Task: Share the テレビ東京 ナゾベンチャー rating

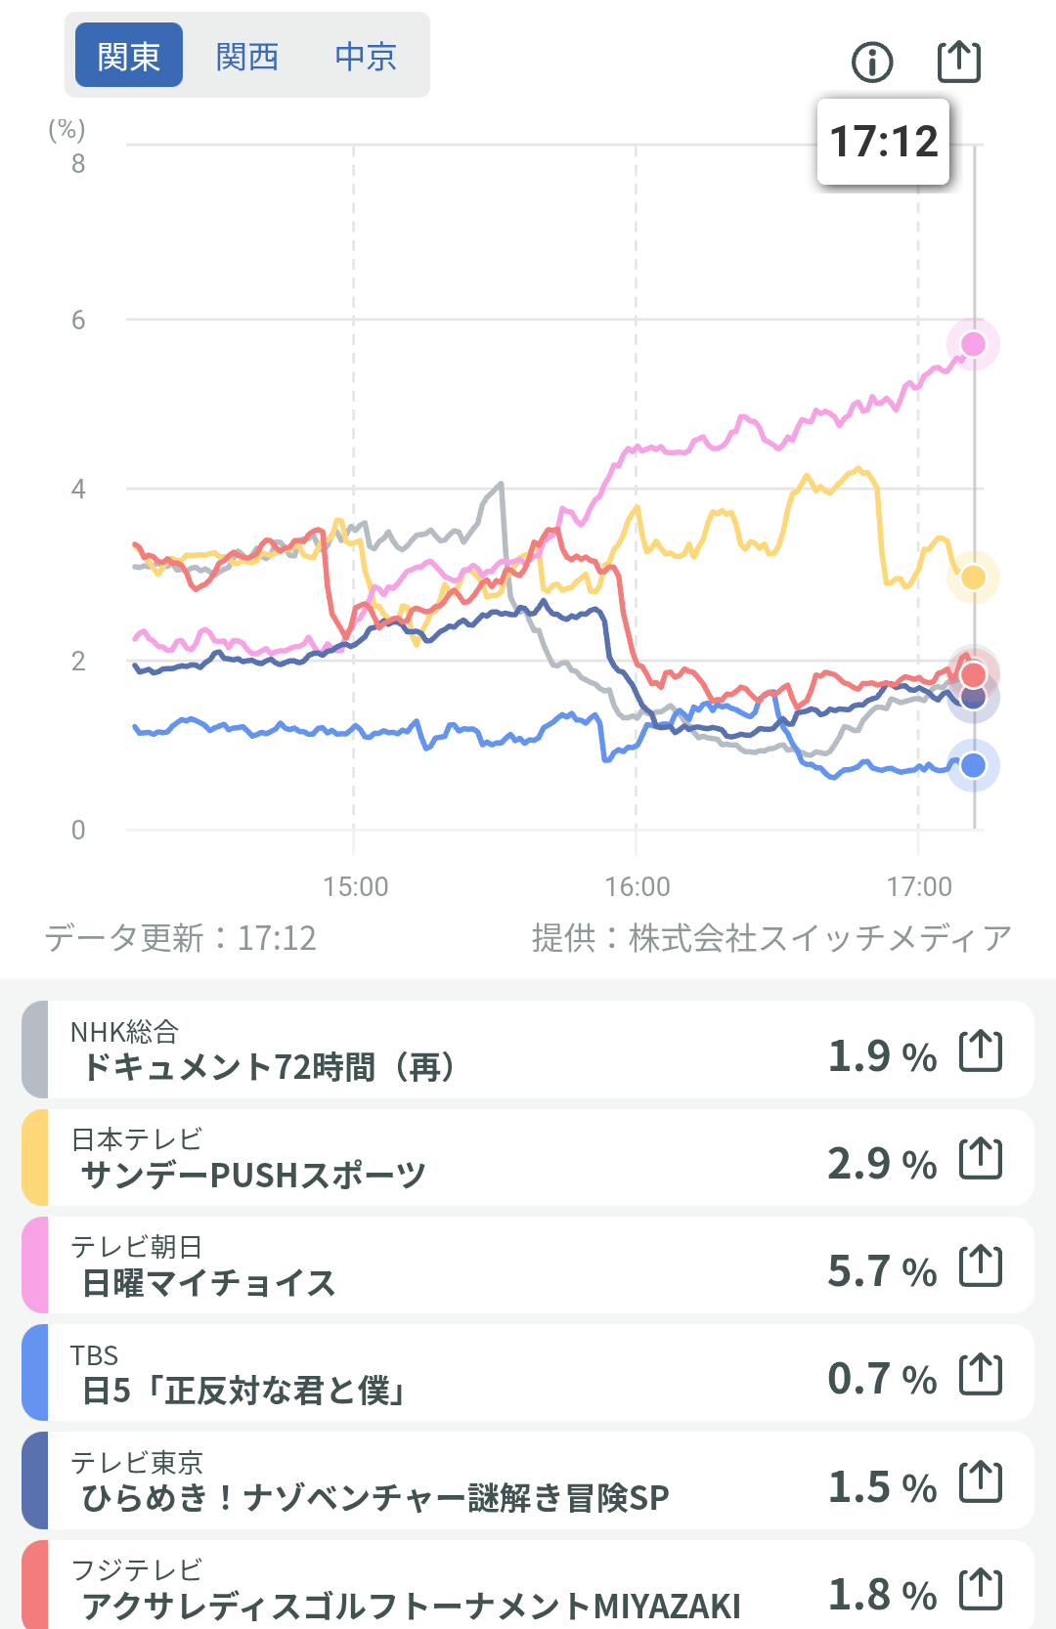Action: 981,1482
